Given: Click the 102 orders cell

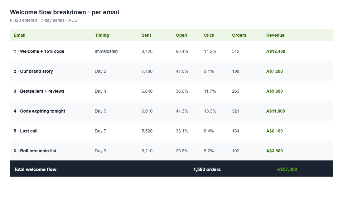Looking at the screenshot, I should point(236,151).
